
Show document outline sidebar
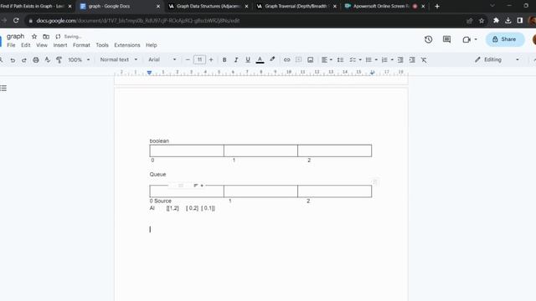click(3, 89)
